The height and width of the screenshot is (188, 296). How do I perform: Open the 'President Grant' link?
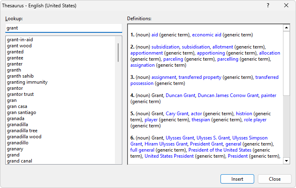point(207,144)
